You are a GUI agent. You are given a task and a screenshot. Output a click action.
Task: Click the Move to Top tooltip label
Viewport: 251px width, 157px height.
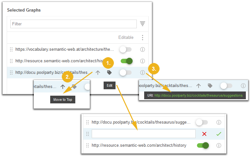63,100
